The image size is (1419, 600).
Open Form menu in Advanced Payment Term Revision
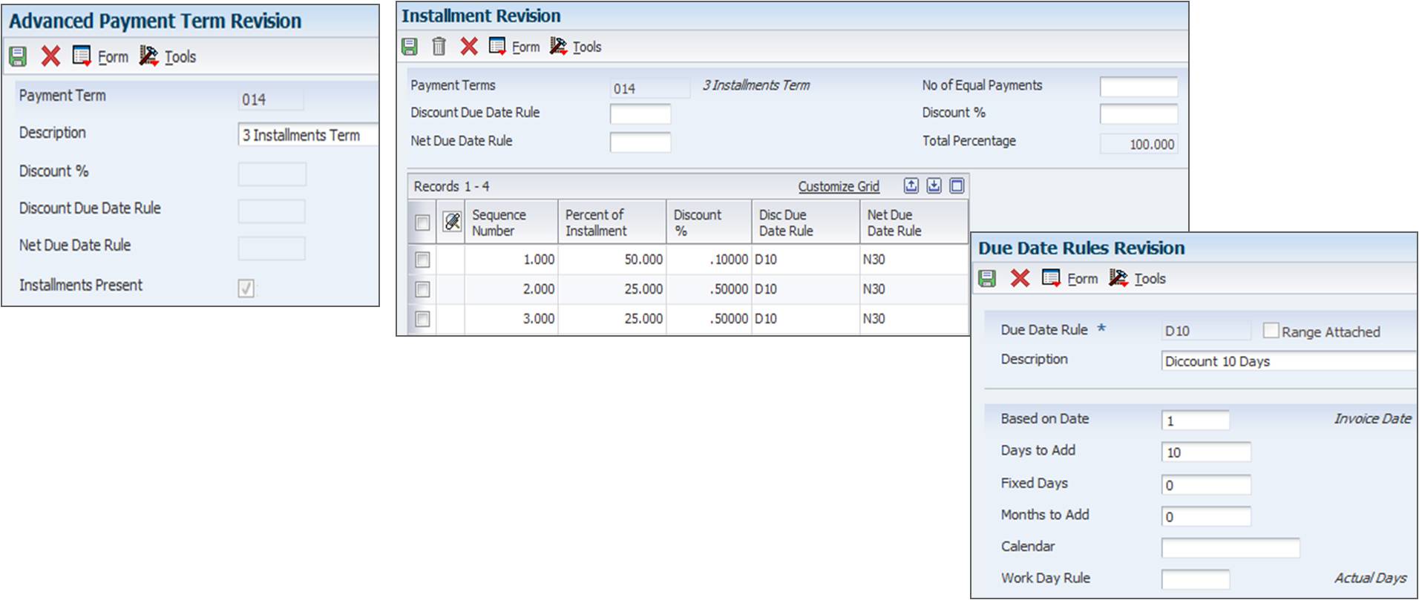point(113,57)
